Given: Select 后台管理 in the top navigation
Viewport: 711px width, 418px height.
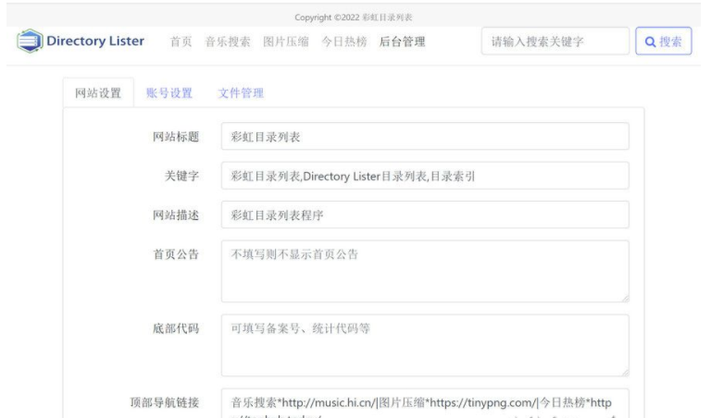Looking at the screenshot, I should (403, 42).
